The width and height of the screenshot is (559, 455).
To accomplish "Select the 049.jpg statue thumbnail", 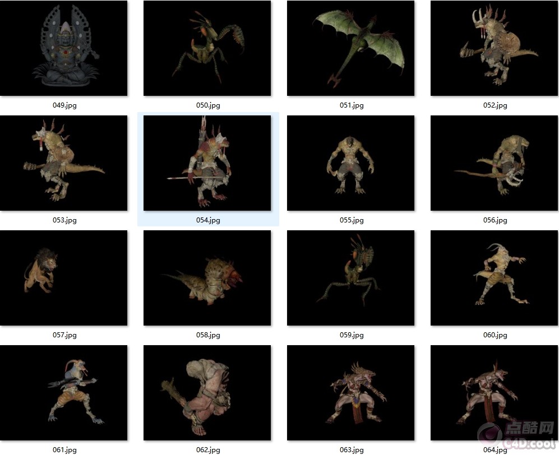I will click(x=63, y=48).
